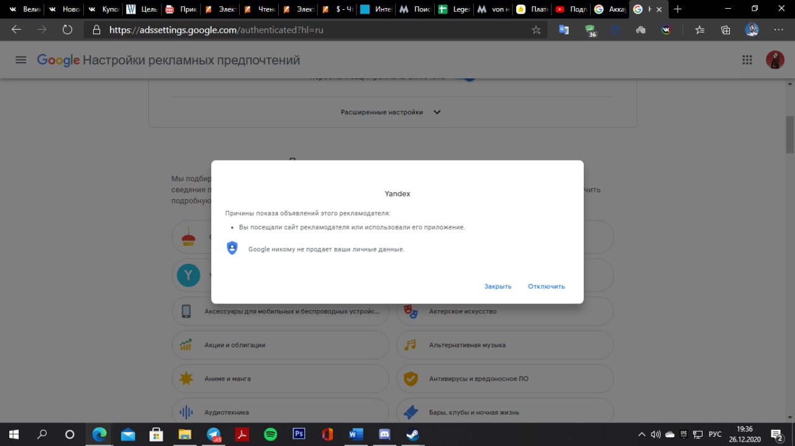The width and height of the screenshot is (795, 446).
Task: Open the Google account avatar in page header
Action: pos(775,60)
